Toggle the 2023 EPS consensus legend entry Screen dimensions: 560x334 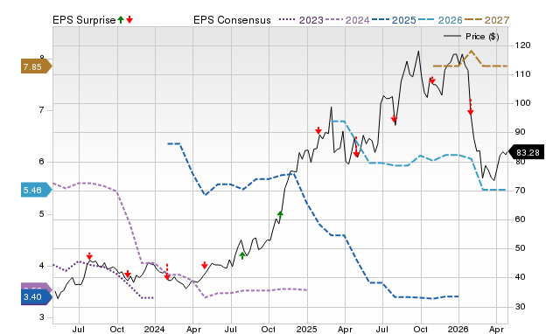point(301,20)
